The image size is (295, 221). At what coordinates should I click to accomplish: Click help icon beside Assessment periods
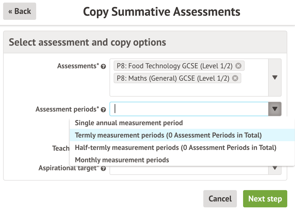103,110
